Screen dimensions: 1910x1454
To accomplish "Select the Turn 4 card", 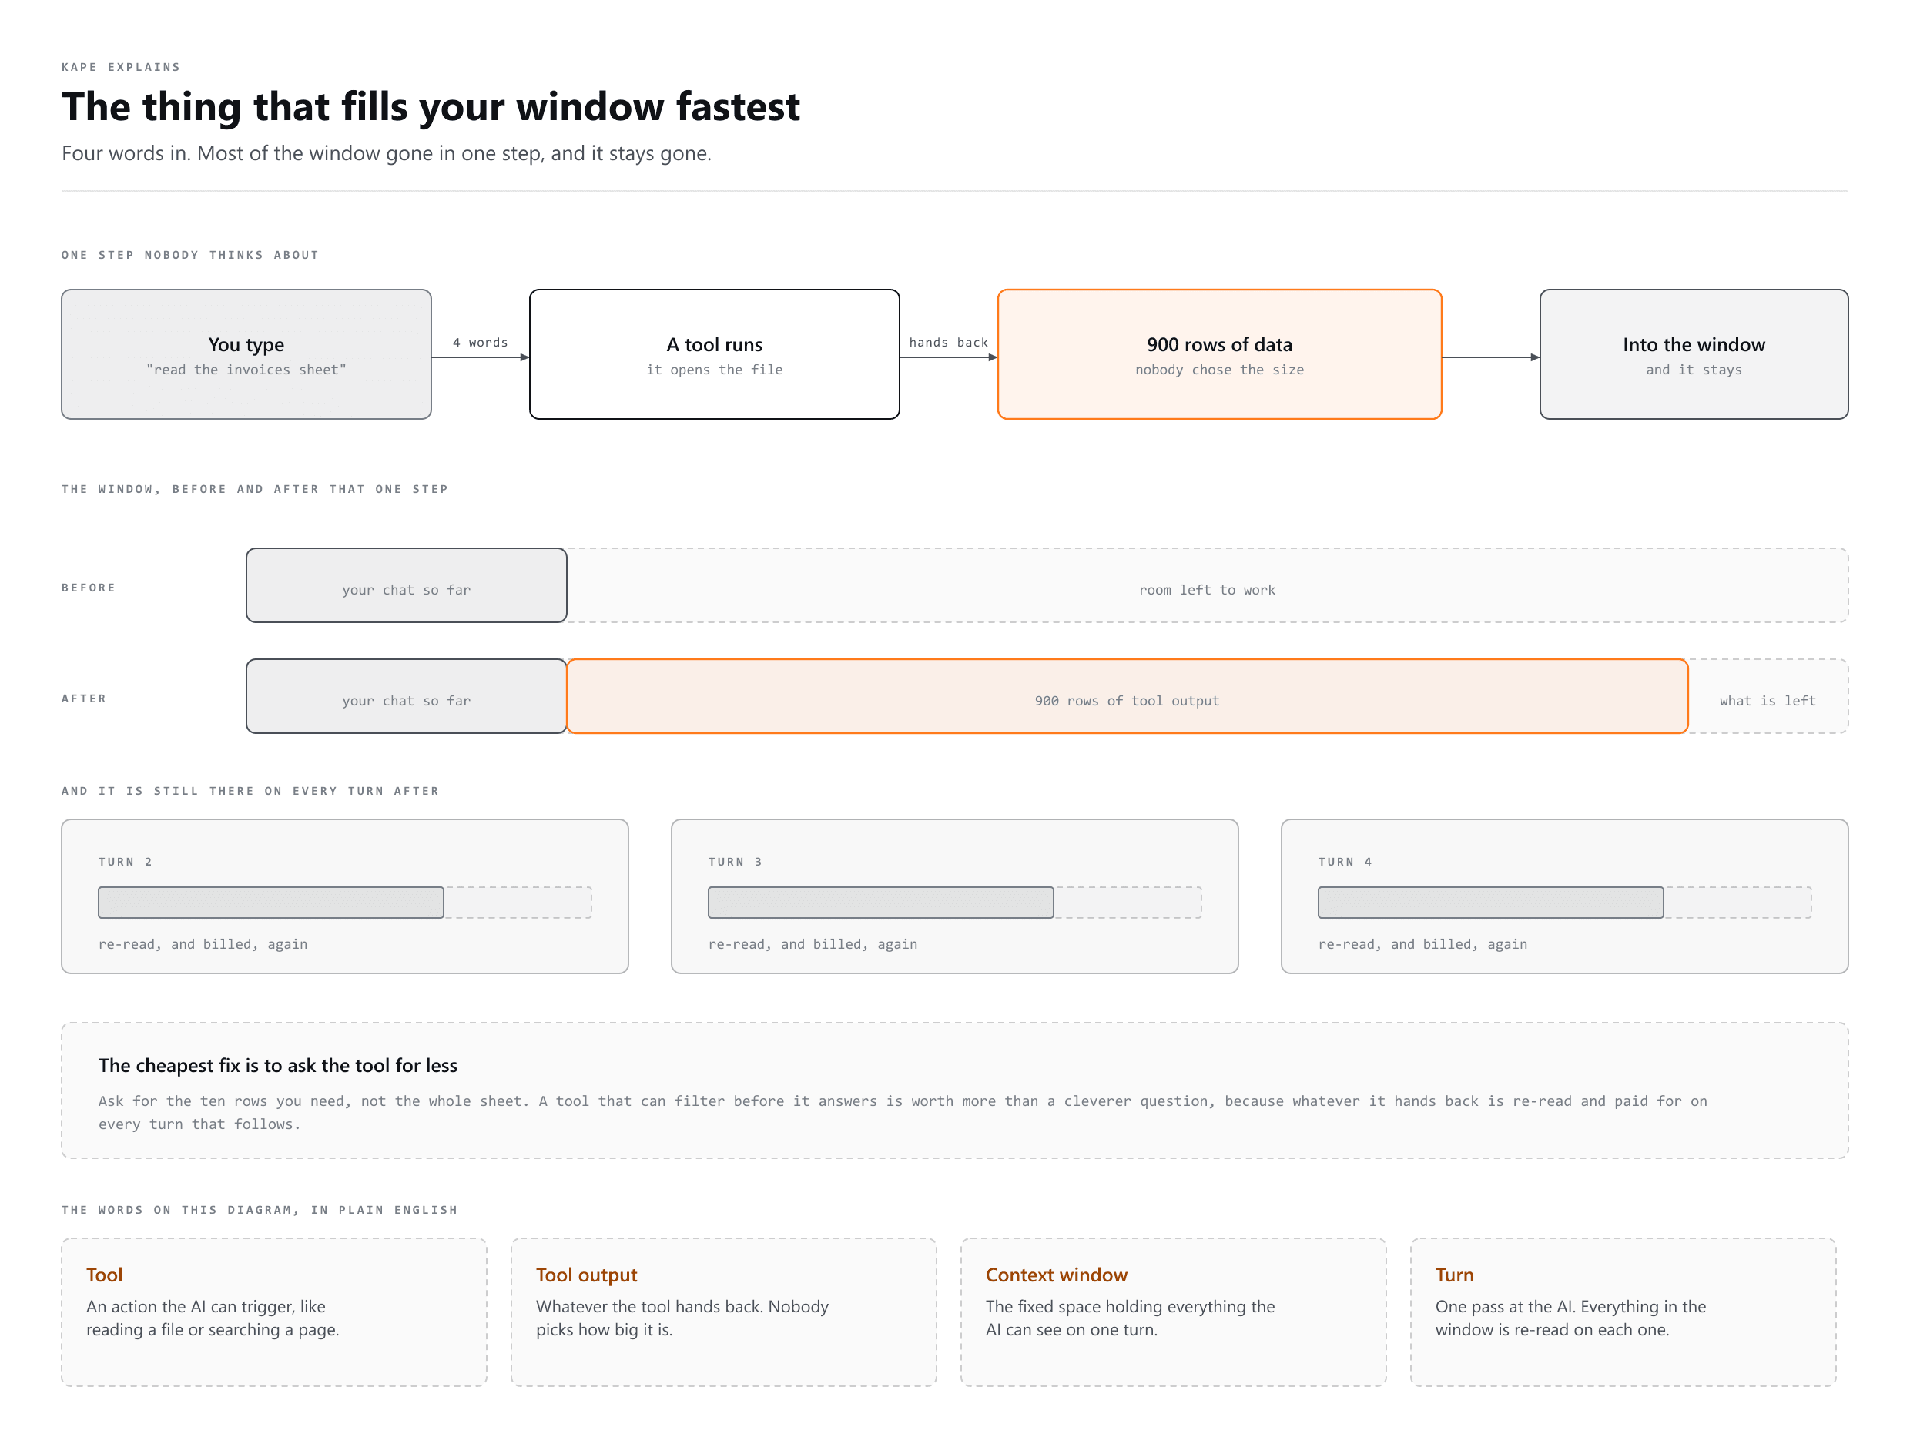I will 1564,896.
